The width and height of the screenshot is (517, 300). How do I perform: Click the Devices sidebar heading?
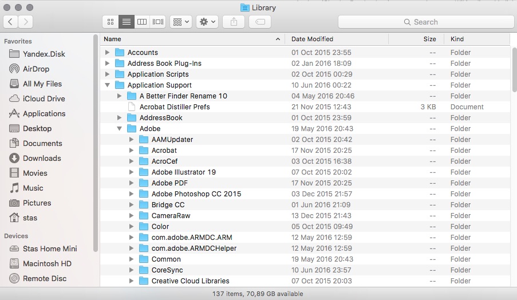[x=16, y=236]
